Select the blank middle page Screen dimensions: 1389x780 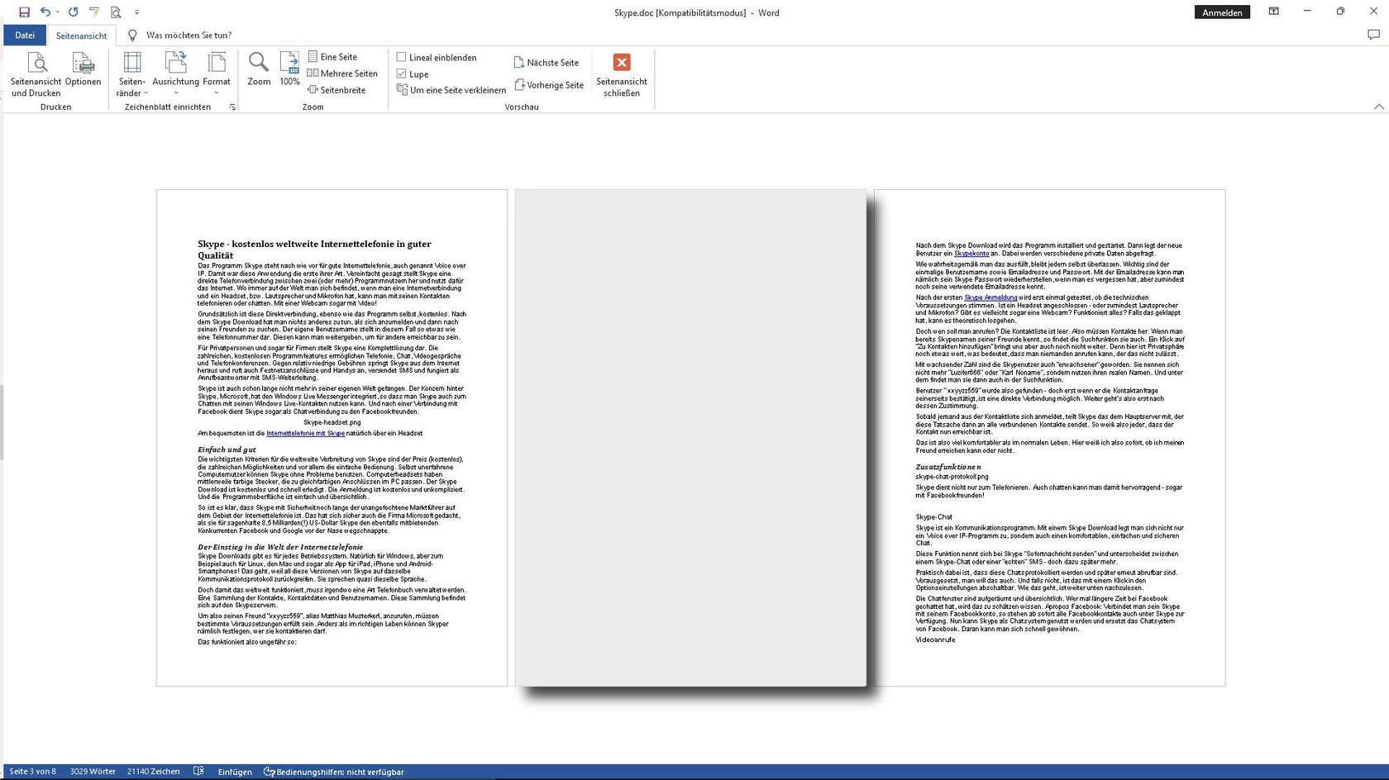coord(690,438)
